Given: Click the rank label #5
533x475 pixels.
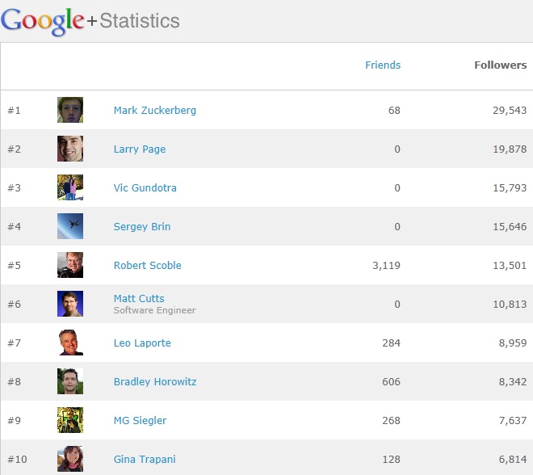Looking at the screenshot, I should [14, 266].
